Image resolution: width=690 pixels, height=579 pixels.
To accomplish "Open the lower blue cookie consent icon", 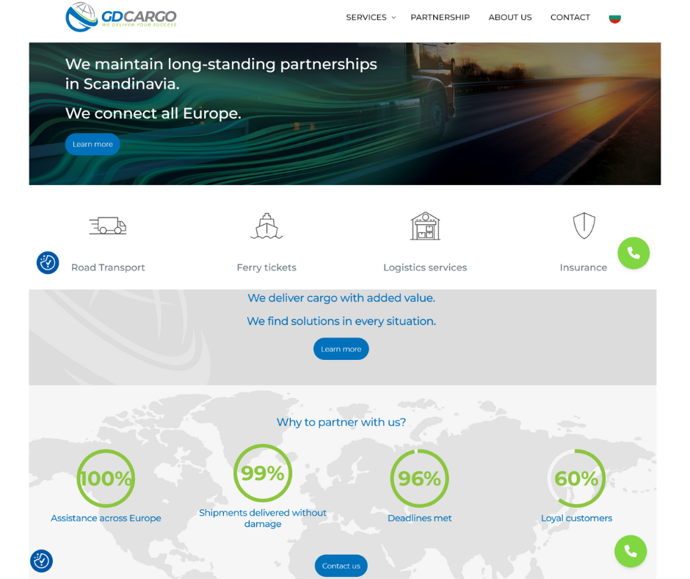I will pos(41,561).
